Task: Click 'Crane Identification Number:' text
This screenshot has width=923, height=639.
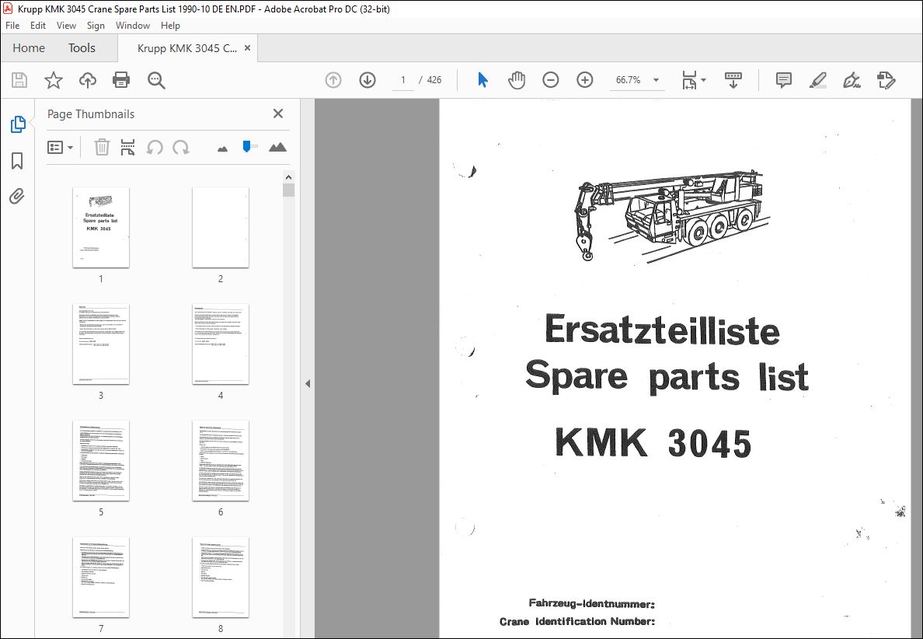Action: pyautogui.click(x=576, y=622)
